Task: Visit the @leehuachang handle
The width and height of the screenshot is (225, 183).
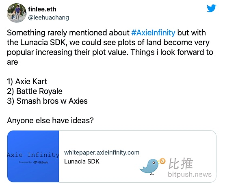Action: point(48,17)
